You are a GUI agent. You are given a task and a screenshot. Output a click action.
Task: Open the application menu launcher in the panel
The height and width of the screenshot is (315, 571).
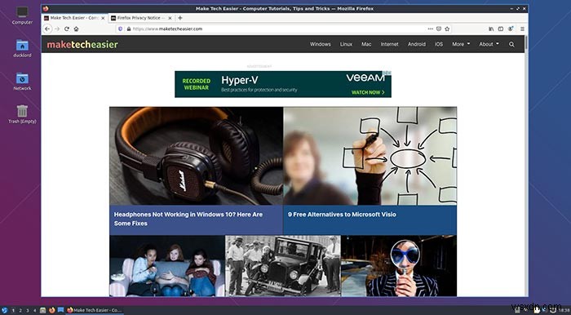4,310
